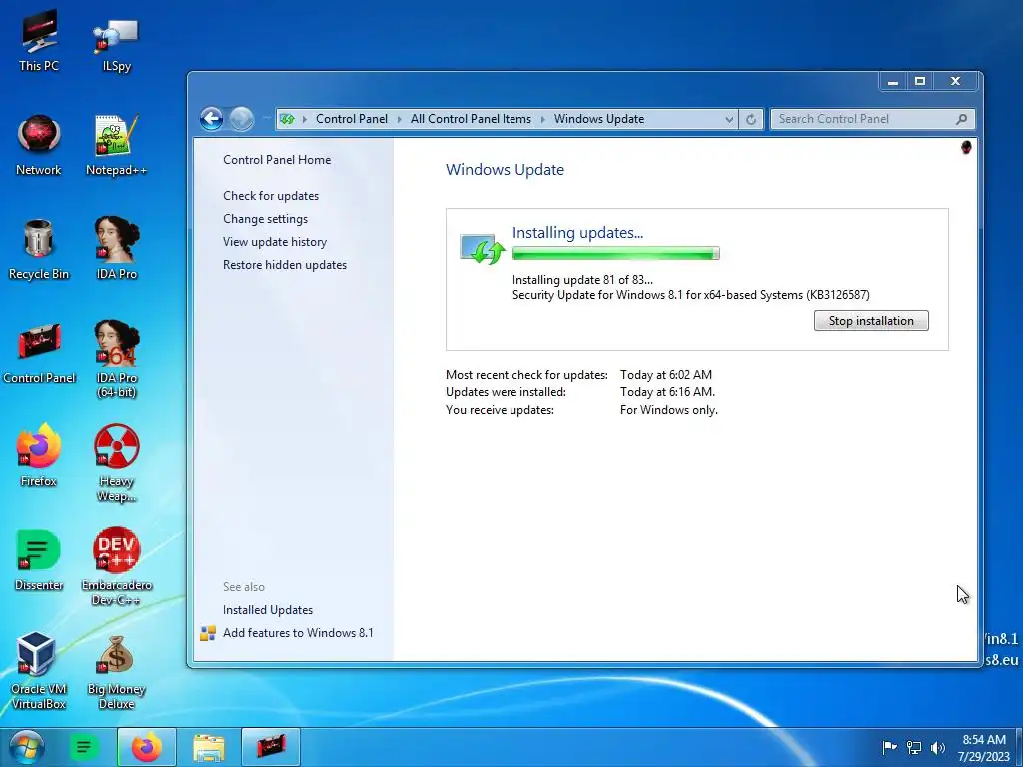Screen dimensions: 1023x767
Task: Select the Control Panel breadcrumb
Action: tap(352, 119)
